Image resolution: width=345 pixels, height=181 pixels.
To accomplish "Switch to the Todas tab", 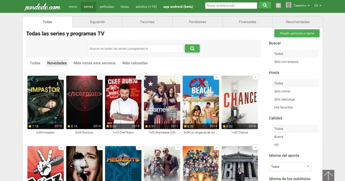I will click(47, 22).
